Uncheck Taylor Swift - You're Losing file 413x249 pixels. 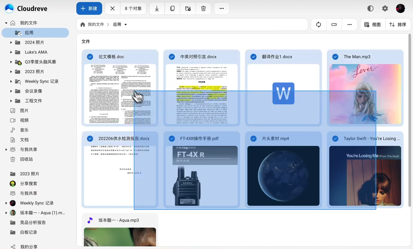click(335, 138)
